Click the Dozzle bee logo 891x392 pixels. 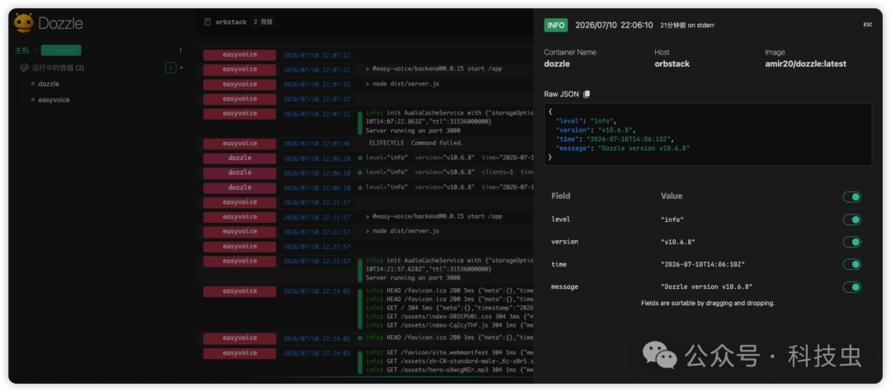pos(24,23)
